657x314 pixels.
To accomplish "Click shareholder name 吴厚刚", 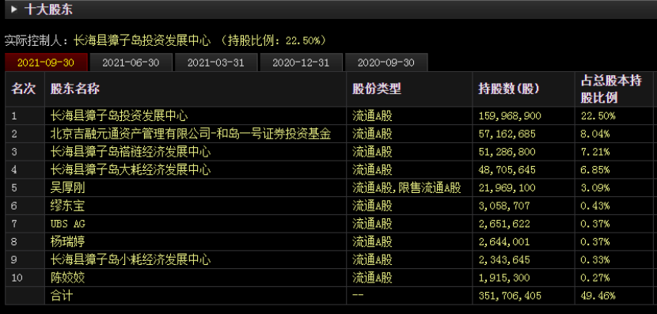I will tap(67, 188).
